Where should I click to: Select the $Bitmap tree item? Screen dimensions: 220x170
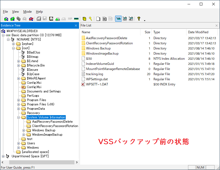click(x=32, y=57)
